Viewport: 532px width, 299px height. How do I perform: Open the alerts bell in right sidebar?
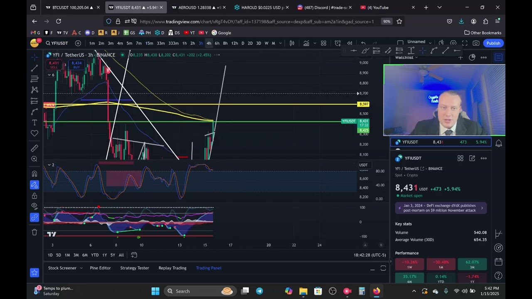pyautogui.click(x=499, y=143)
